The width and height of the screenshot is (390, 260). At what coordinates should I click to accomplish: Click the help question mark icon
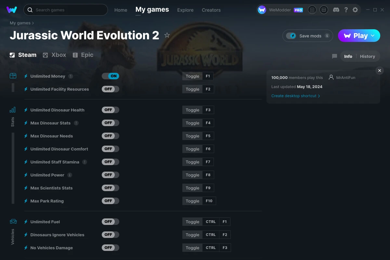pyautogui.click(x=346, y=10)
